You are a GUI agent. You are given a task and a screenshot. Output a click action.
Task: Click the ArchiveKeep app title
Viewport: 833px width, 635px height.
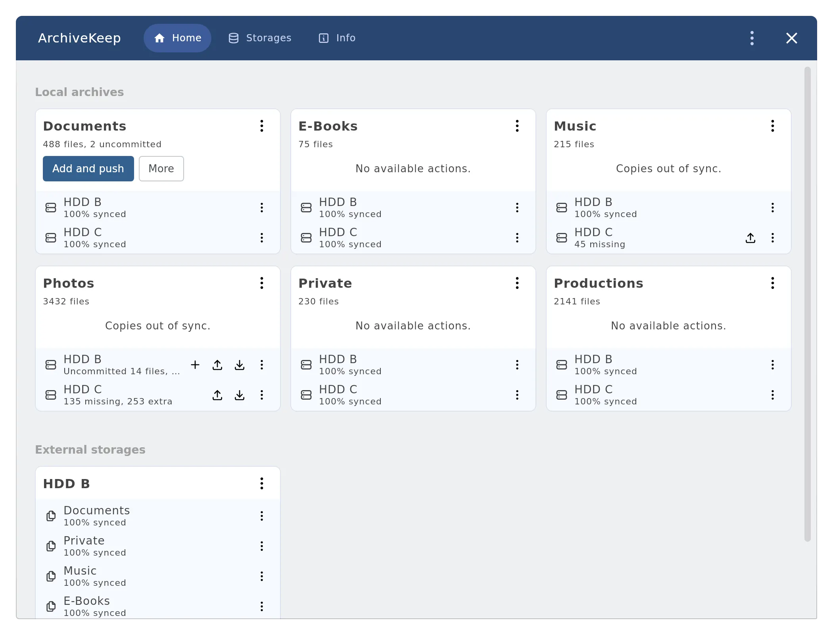click(x=79, y=38)
